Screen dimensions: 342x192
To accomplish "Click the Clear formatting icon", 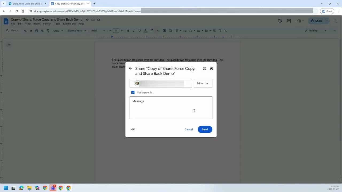I will click(226, 31).
